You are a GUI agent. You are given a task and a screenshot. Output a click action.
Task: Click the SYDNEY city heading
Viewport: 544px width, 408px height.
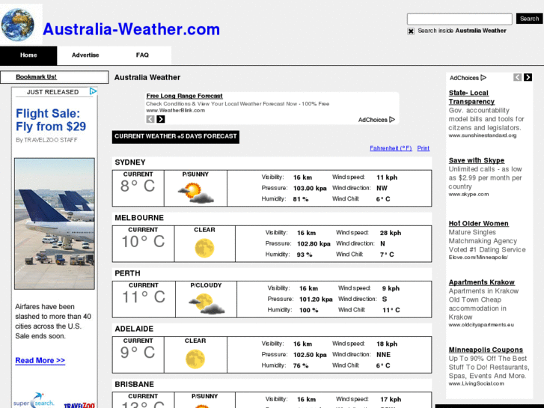(x=130, y=162)
